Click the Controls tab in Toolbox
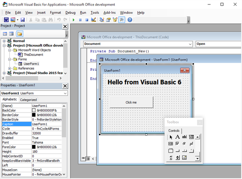 coord(174,131)
